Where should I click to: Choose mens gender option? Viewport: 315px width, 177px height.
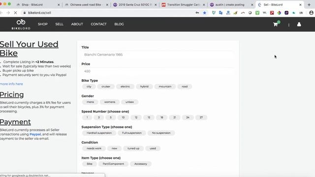90,102
